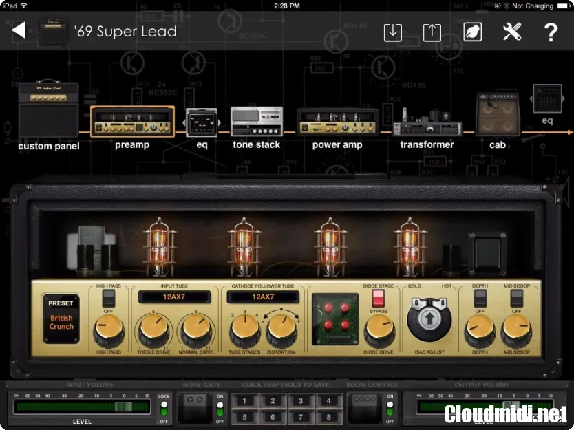Open help with the question mark
574x430 pixels.
(x=551, y=32)
